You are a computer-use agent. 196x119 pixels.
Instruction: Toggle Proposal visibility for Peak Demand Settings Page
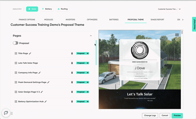[x=82, y=82]
